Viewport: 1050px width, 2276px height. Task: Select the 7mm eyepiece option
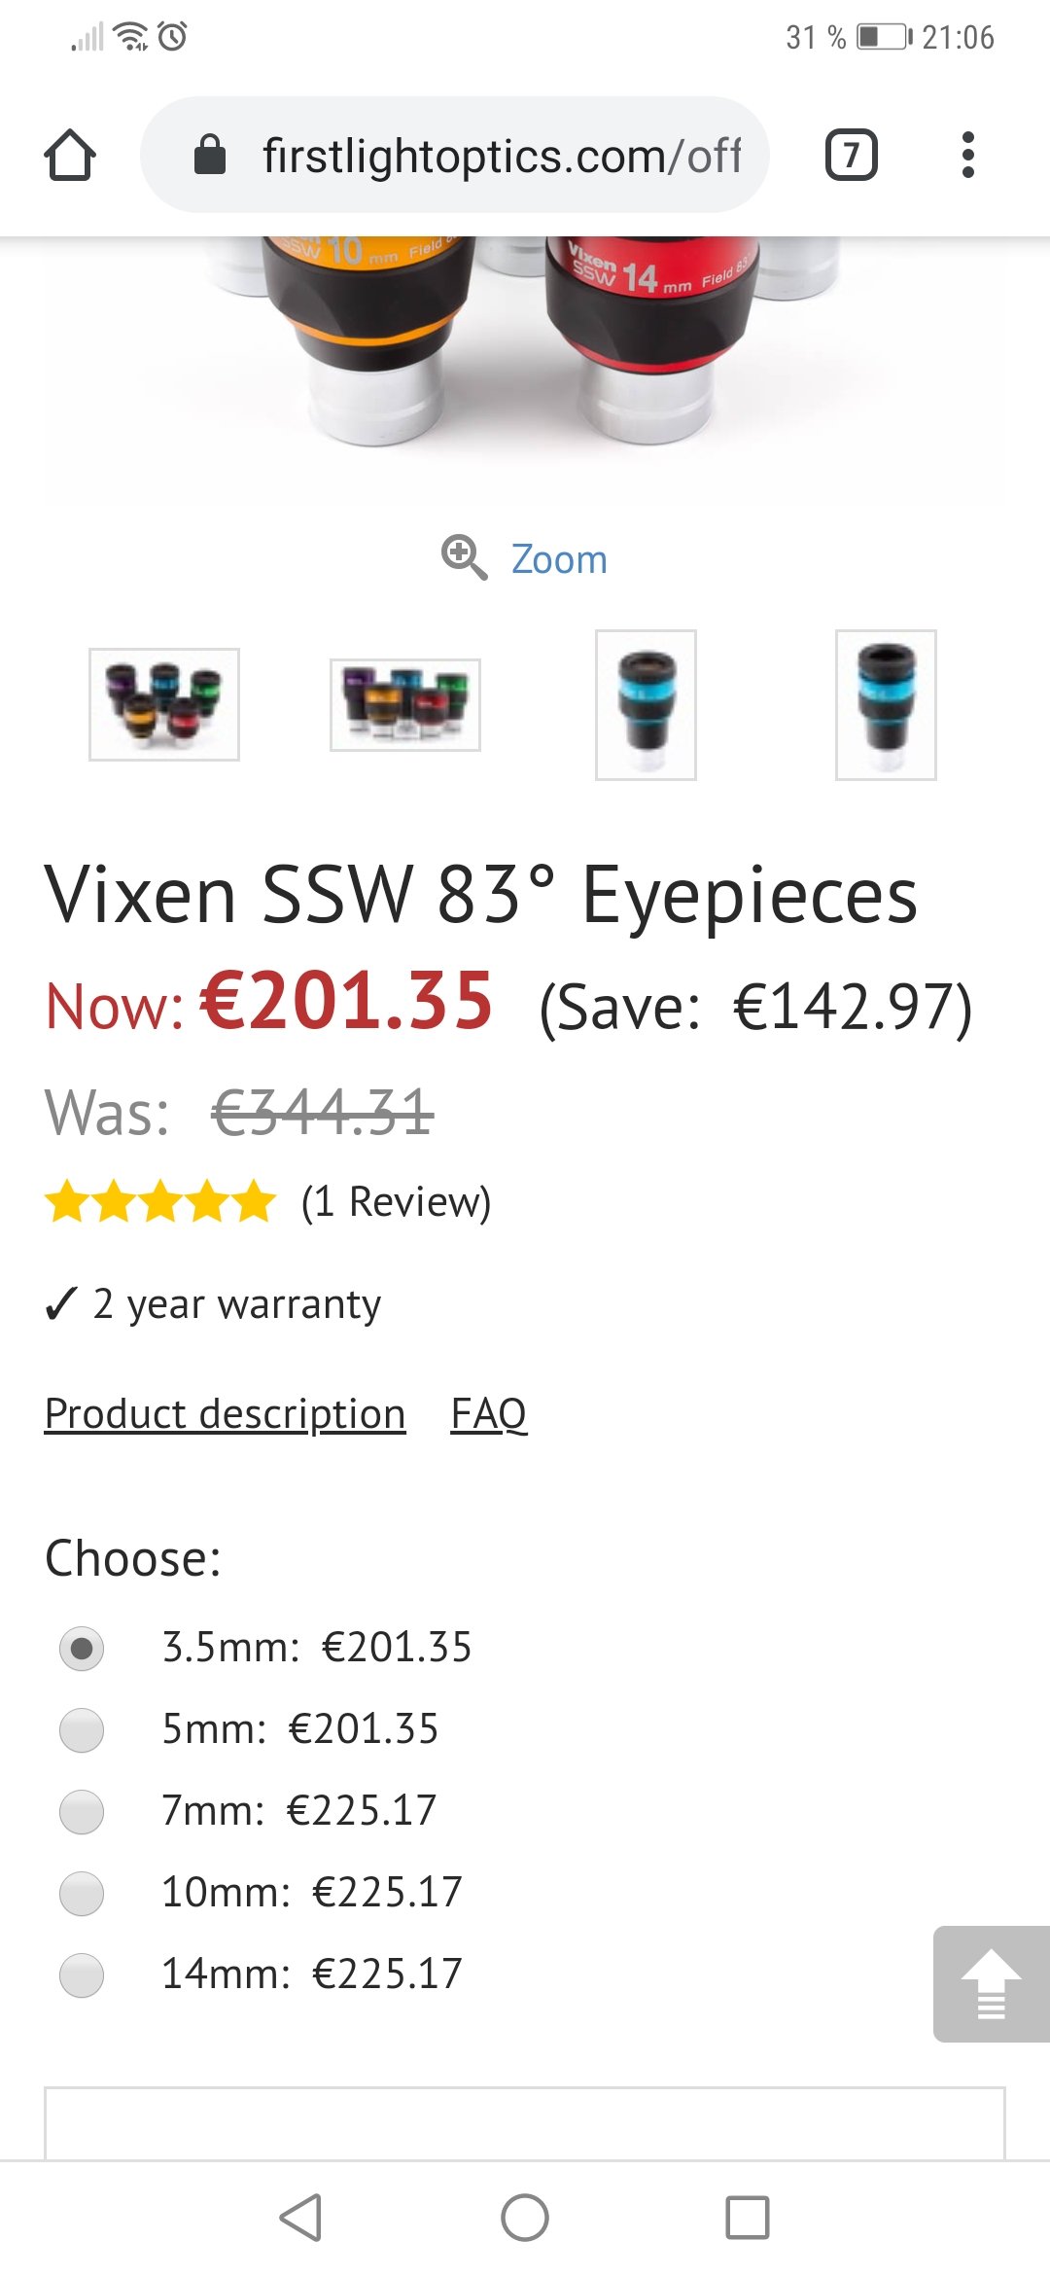click(82, 1811)
